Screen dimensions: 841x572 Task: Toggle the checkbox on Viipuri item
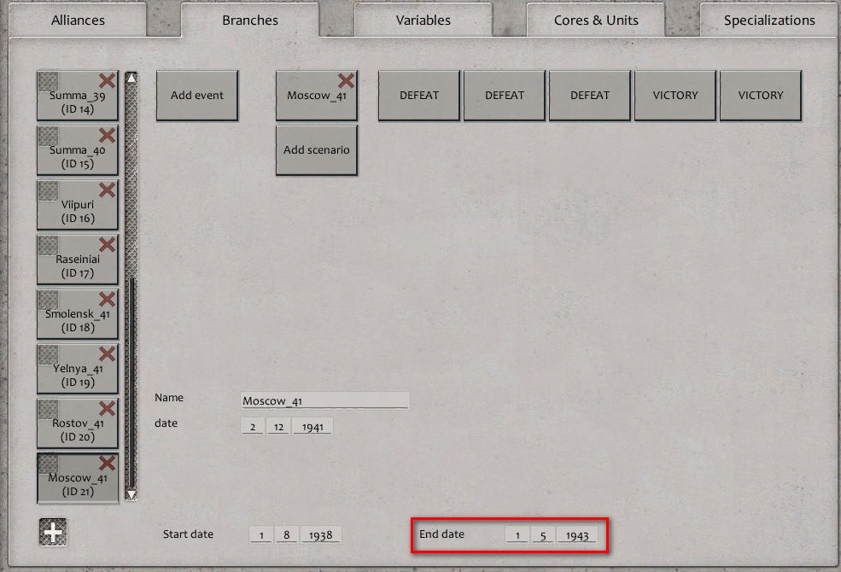tap(49, 191)
